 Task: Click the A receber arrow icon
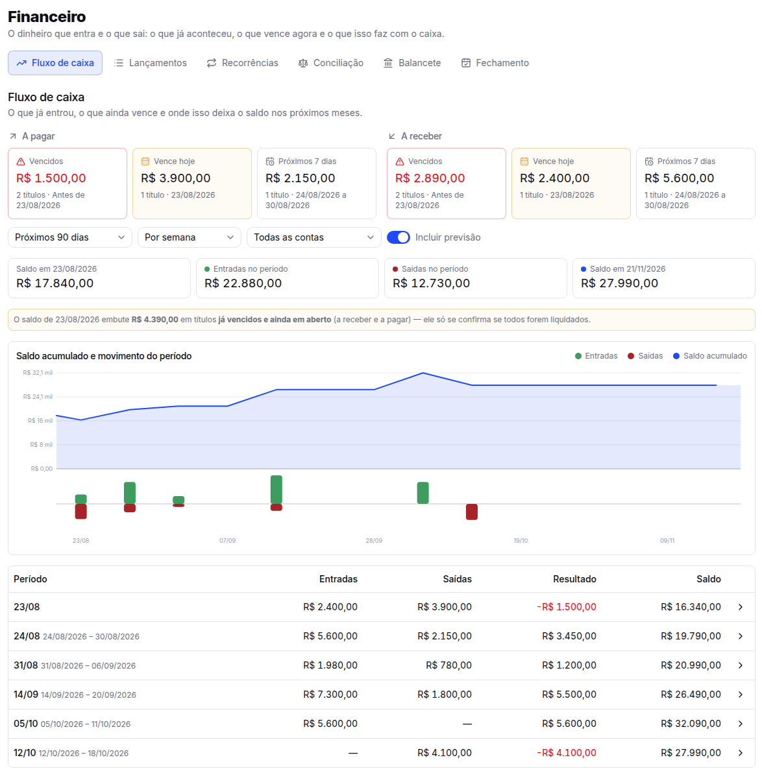(392, 137)
